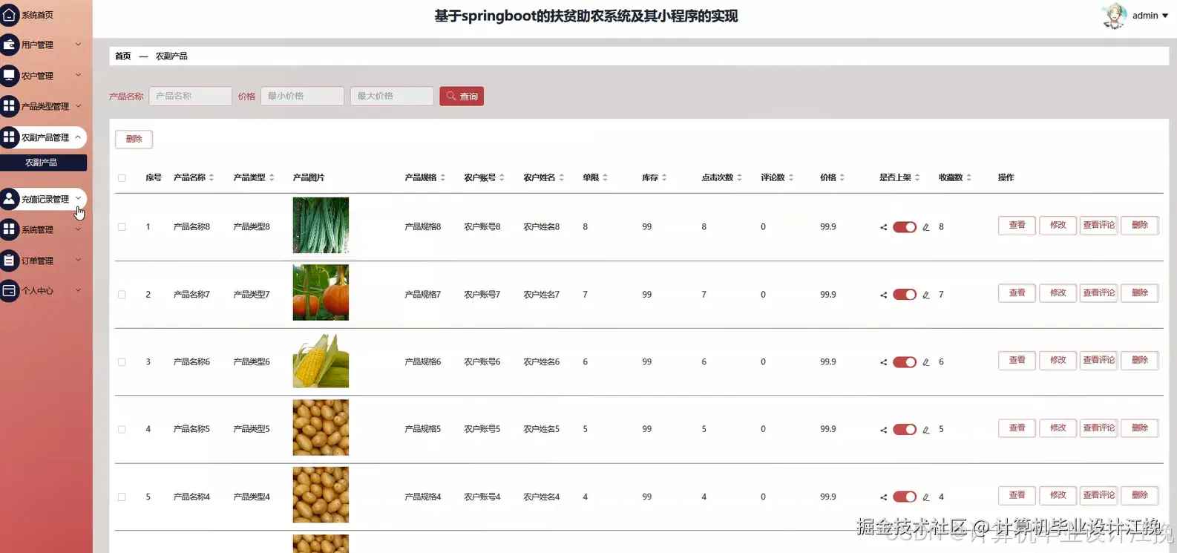This screenshot has width=1177, height=553.
Task: Click share icon in 产品名称8 row
Action: [x=883, y=227]
